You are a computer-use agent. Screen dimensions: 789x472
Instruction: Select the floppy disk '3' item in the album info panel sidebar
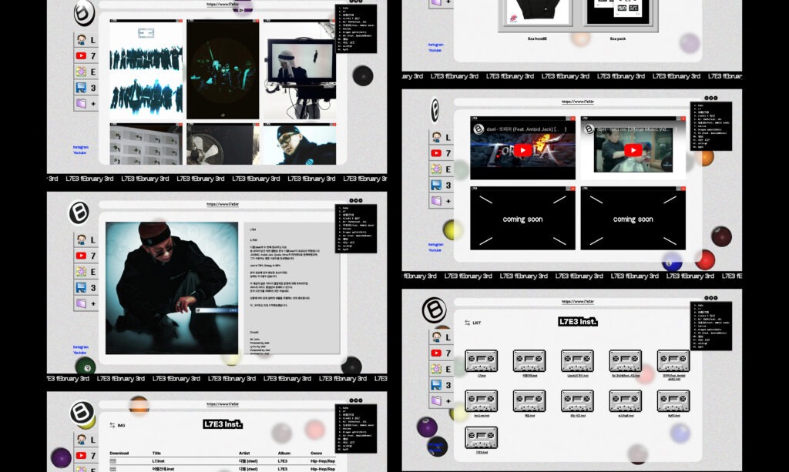[86, 287]
